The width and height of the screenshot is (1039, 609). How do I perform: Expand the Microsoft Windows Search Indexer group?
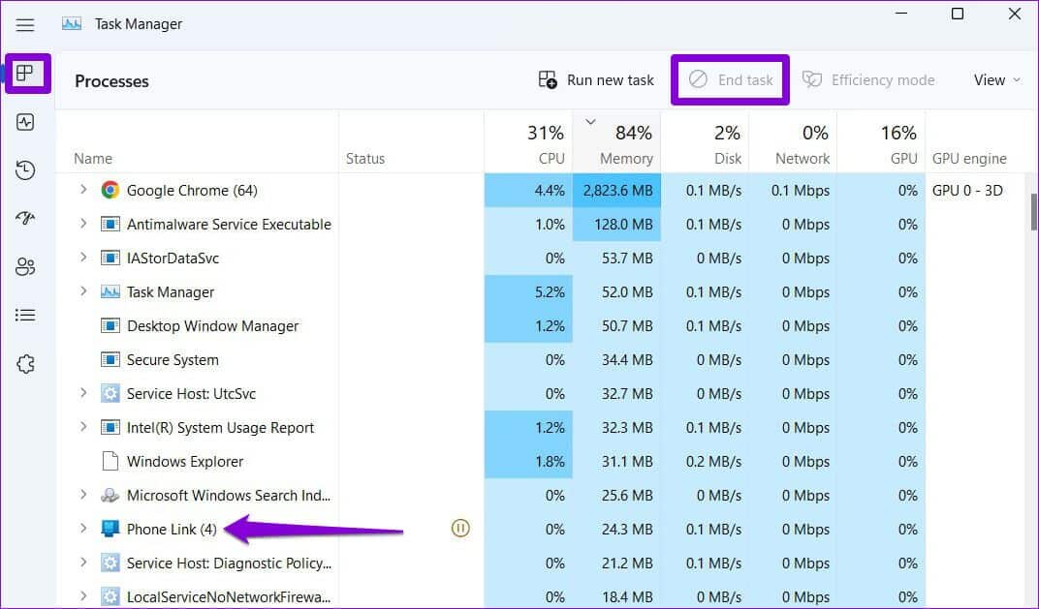83,495
